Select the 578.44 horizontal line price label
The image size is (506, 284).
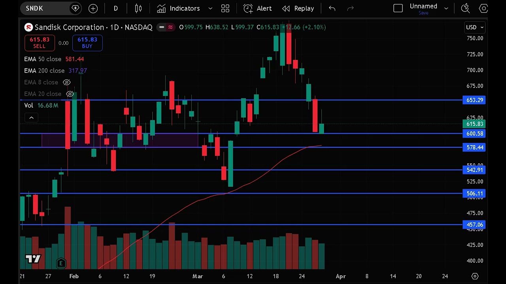point(474,148)
